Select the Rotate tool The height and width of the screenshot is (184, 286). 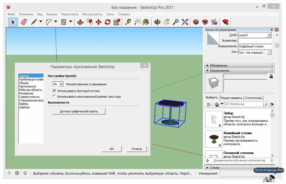pyautogui.click(x=108, y=22)
